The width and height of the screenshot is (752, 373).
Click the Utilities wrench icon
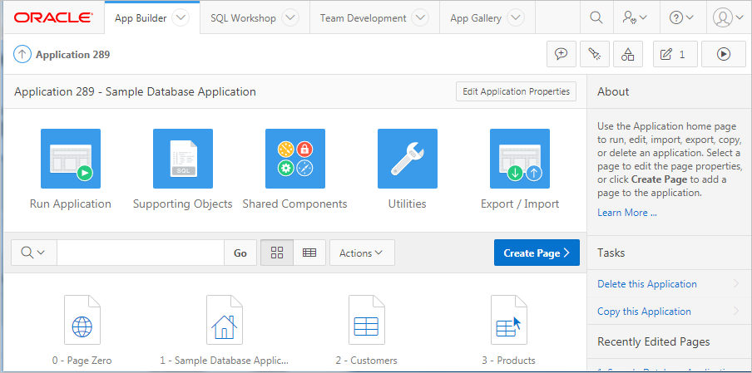(x=407, y=159)
